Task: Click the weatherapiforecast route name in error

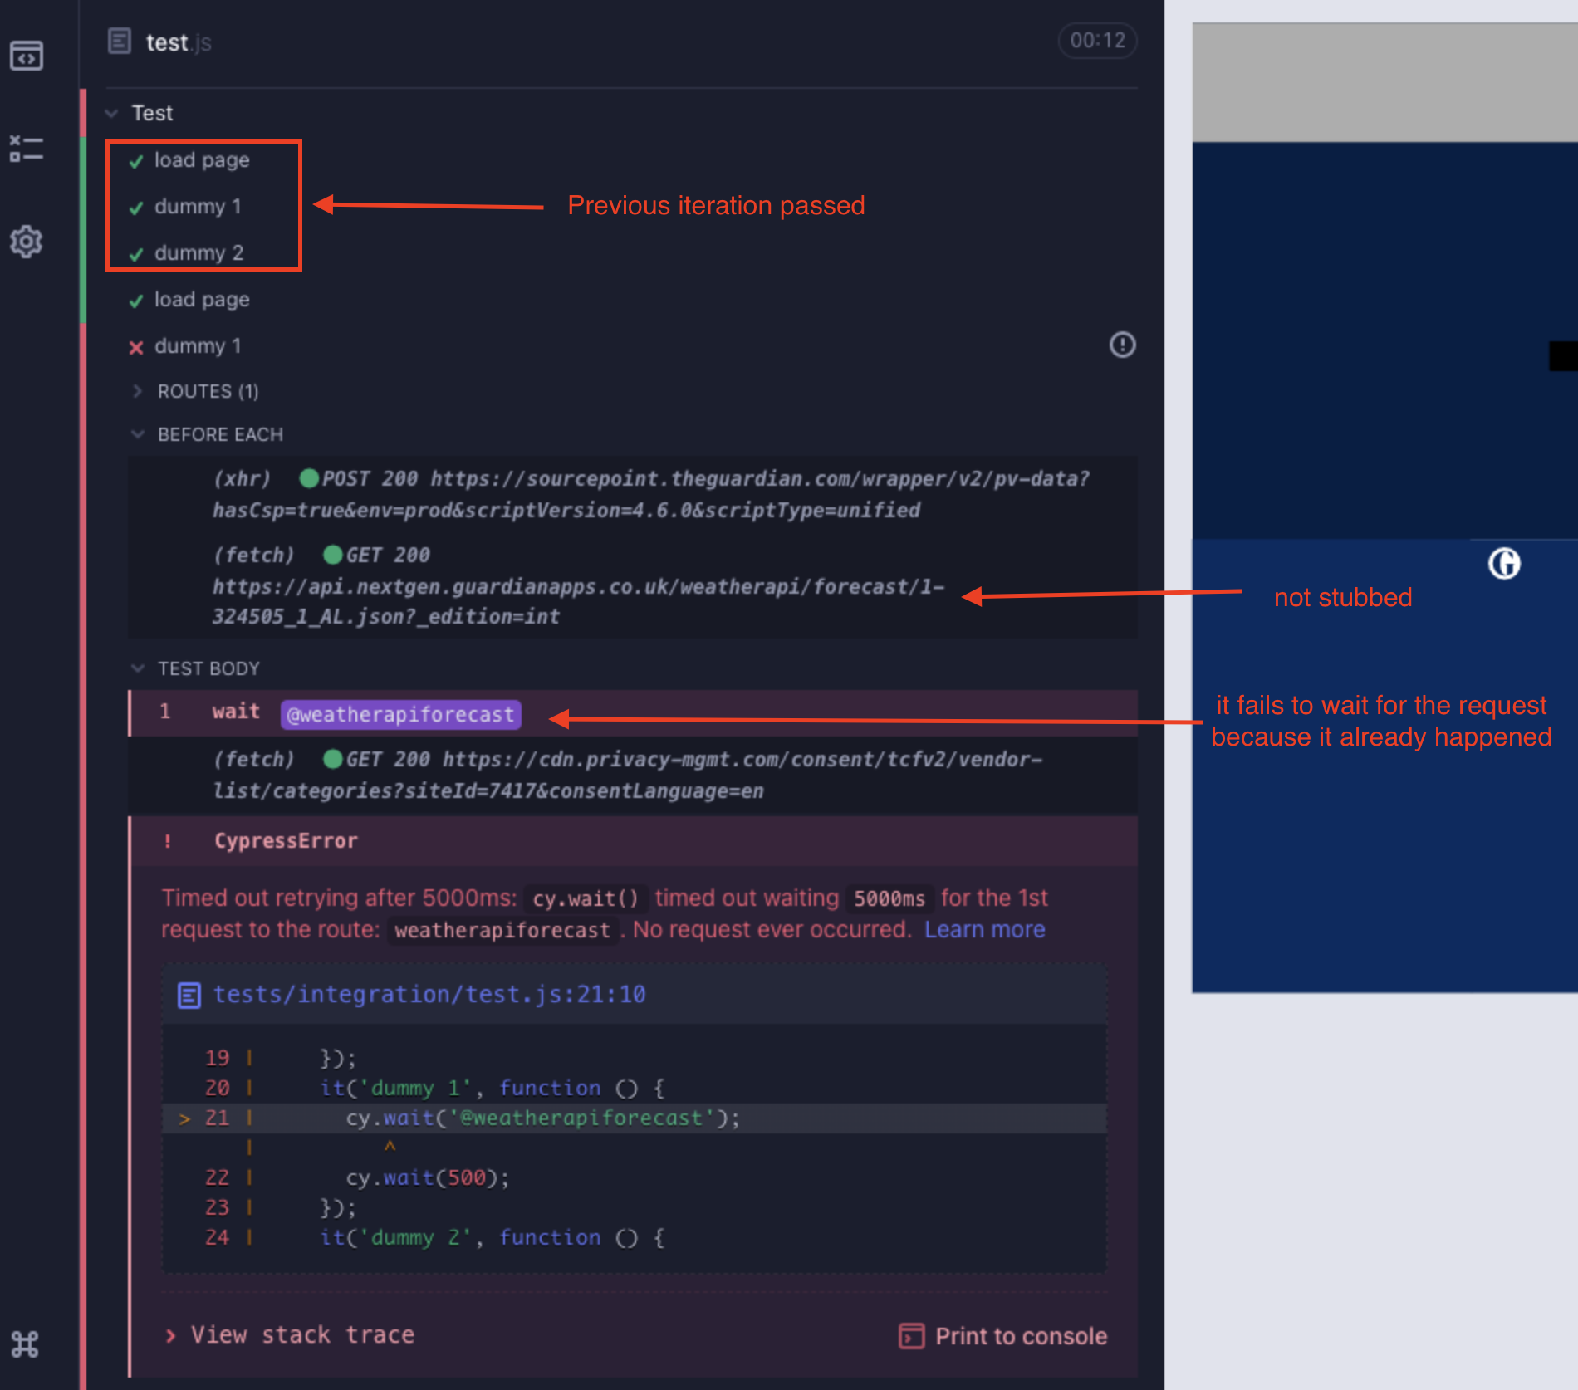Action: coord(502,930)
